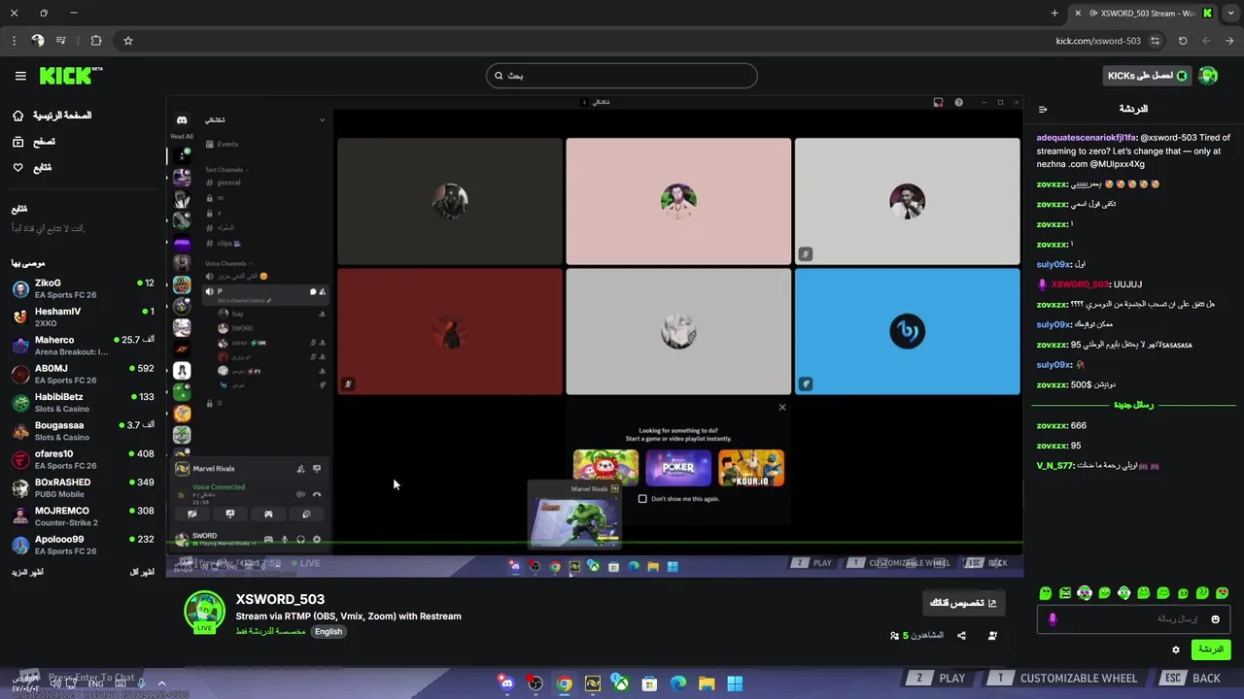Collapse the Voice Channels category in Discord
Viewport: 1244px width, 699px height.
(x=227, y=263)
